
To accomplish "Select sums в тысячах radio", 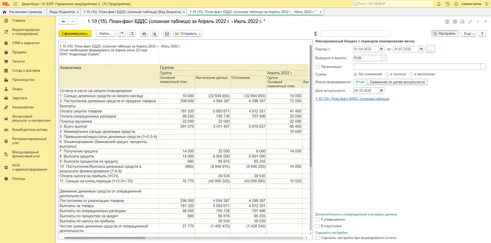I will 387,74.
